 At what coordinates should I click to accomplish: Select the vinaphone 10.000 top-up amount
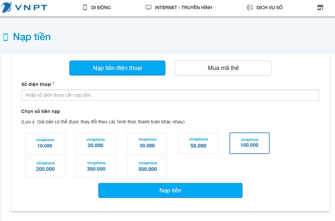45,143
